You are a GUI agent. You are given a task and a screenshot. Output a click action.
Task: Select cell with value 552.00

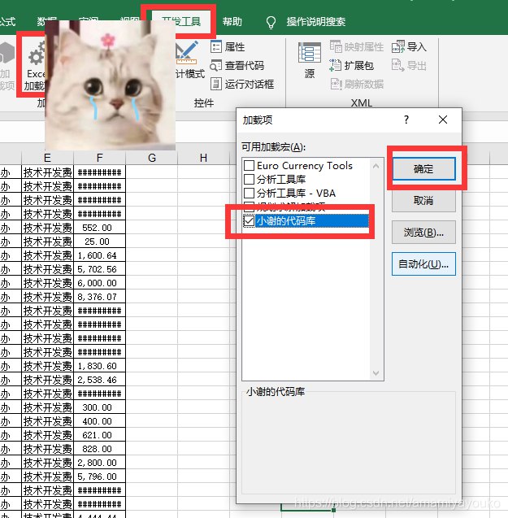pos(99,228)
